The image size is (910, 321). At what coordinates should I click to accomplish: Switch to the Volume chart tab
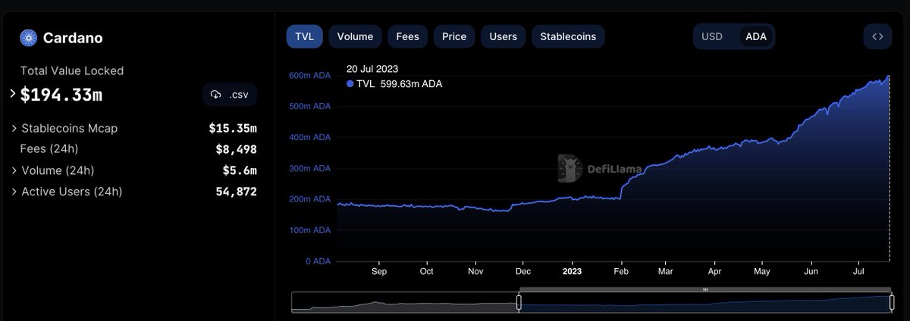coord(355,36)
